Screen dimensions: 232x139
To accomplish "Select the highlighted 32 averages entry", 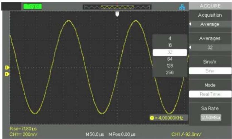I will [170, 52].
